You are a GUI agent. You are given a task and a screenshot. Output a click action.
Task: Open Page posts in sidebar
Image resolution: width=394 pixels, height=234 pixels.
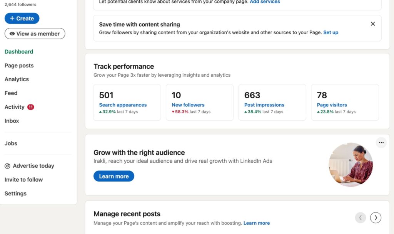(19, 66)
